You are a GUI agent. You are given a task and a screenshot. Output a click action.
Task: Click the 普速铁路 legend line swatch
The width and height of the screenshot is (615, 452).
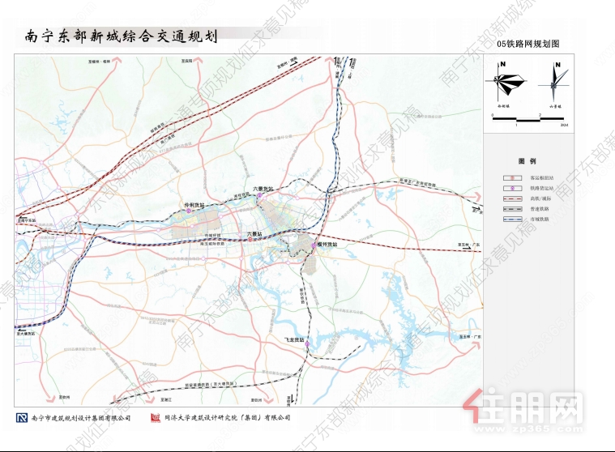[x=512, y=209]
